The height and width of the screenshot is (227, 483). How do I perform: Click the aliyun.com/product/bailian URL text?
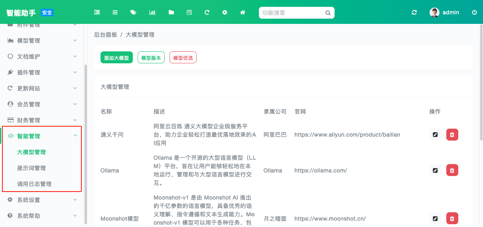pos(347,135)
